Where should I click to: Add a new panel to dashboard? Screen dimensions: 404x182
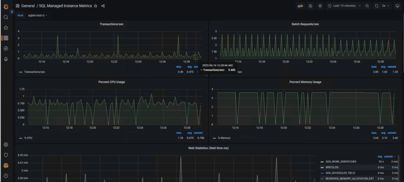(x=300, y=6)
